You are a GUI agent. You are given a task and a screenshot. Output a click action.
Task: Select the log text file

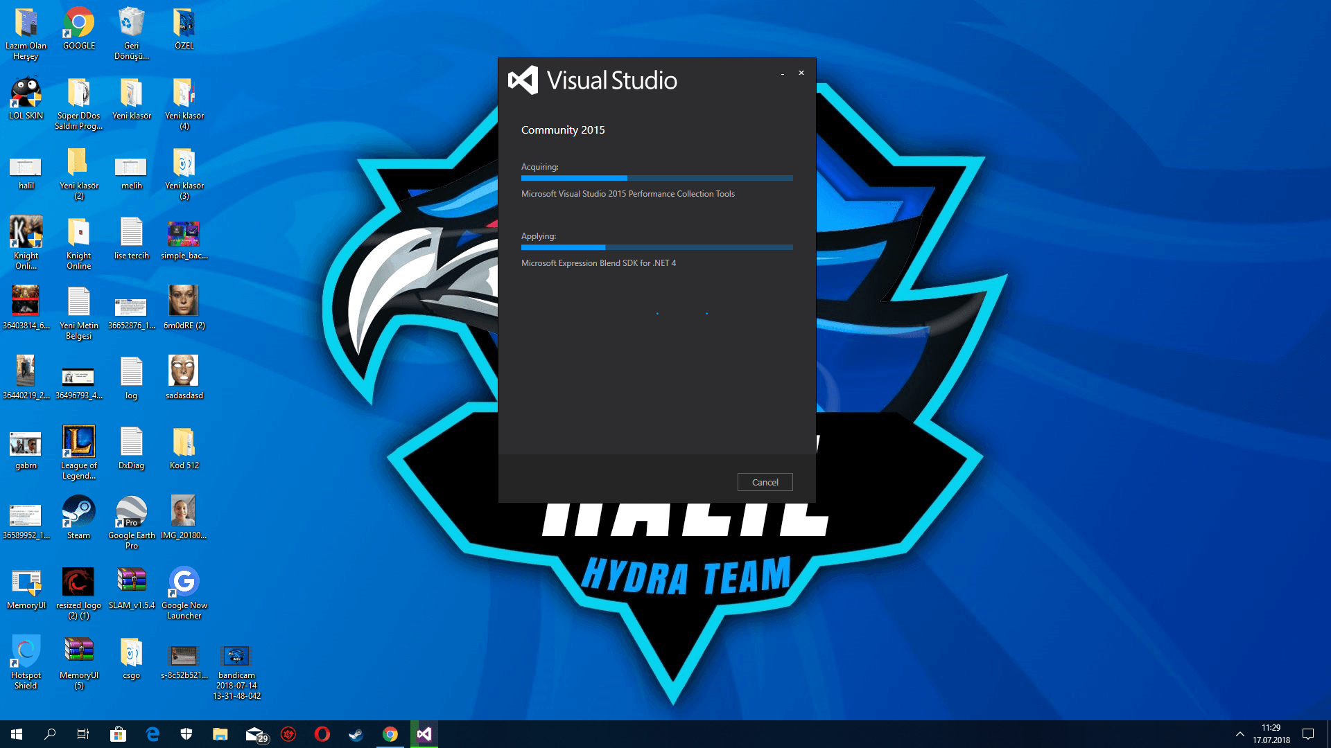point(131,379)
